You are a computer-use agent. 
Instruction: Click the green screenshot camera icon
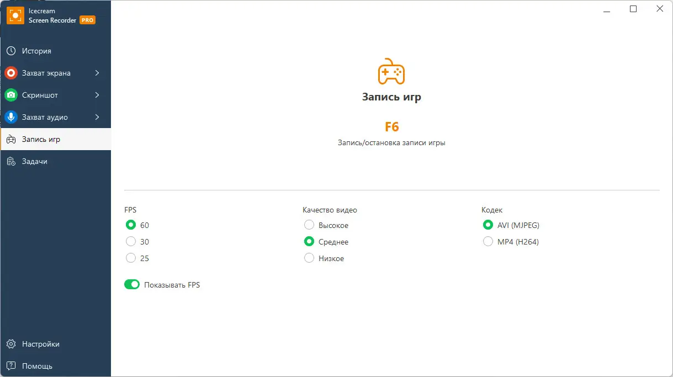click(x=11, y=95)
